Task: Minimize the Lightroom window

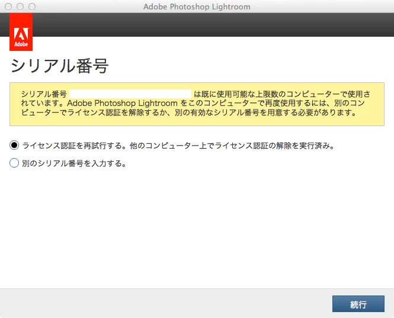Action: [x=20, y=7]
